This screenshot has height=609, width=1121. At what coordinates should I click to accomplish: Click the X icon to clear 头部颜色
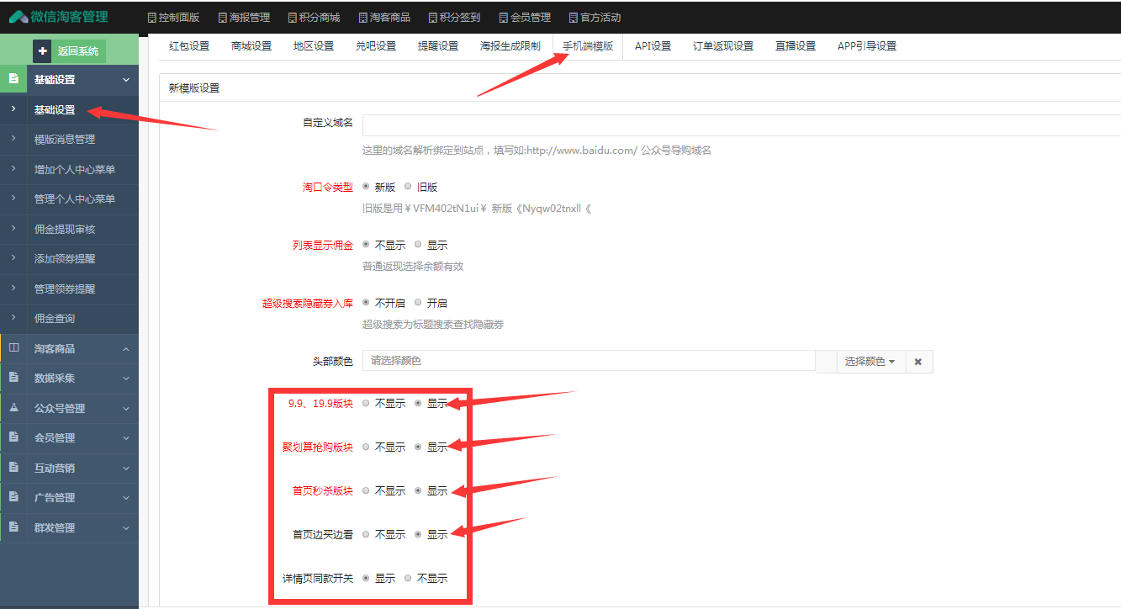(917, 362)
